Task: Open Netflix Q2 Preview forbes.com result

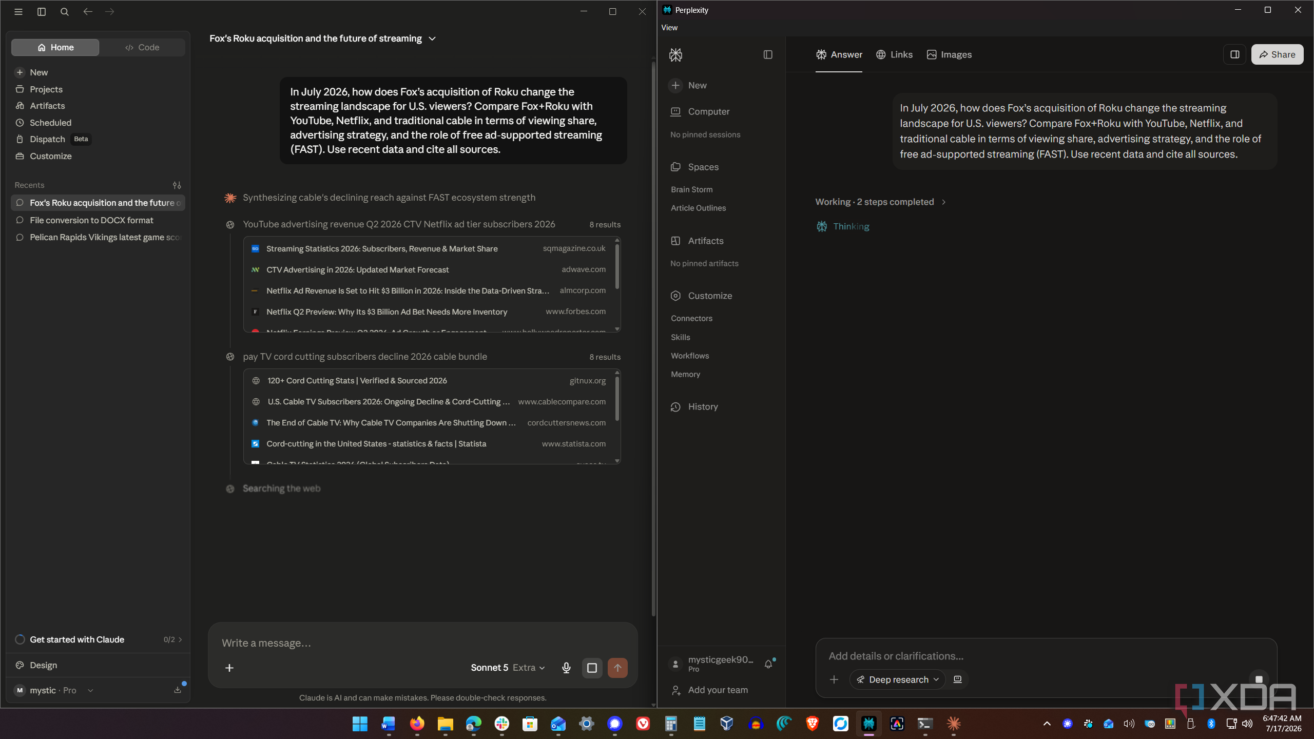Action: click(428, 312)
